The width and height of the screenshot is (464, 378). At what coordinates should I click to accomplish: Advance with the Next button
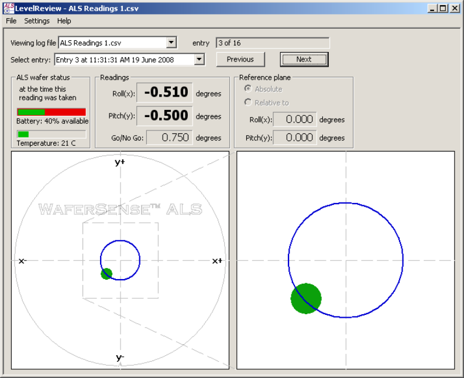[304, 59]
